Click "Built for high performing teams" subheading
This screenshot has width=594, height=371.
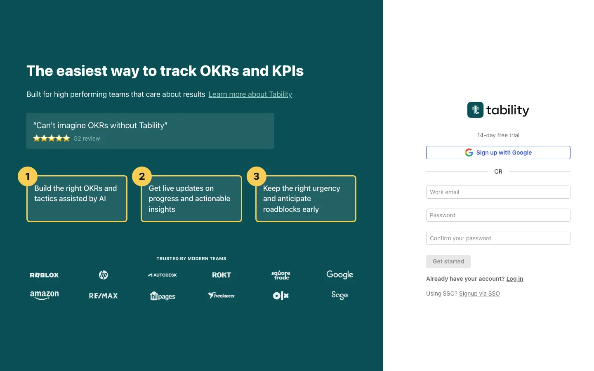point(116,94)
